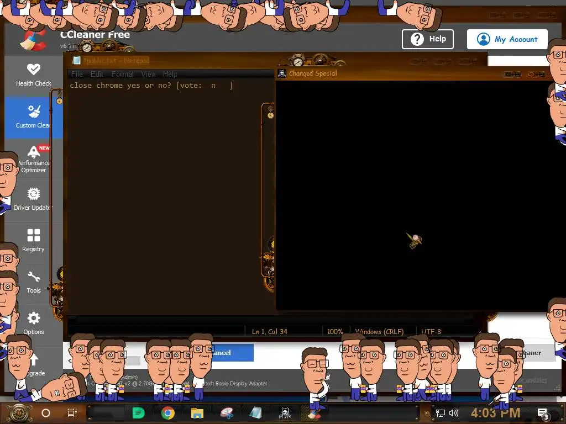Viewport: 566px width, 424px height.
Task: Switch to Notepad from the taskbar
Action: click(x=256, y=413)
